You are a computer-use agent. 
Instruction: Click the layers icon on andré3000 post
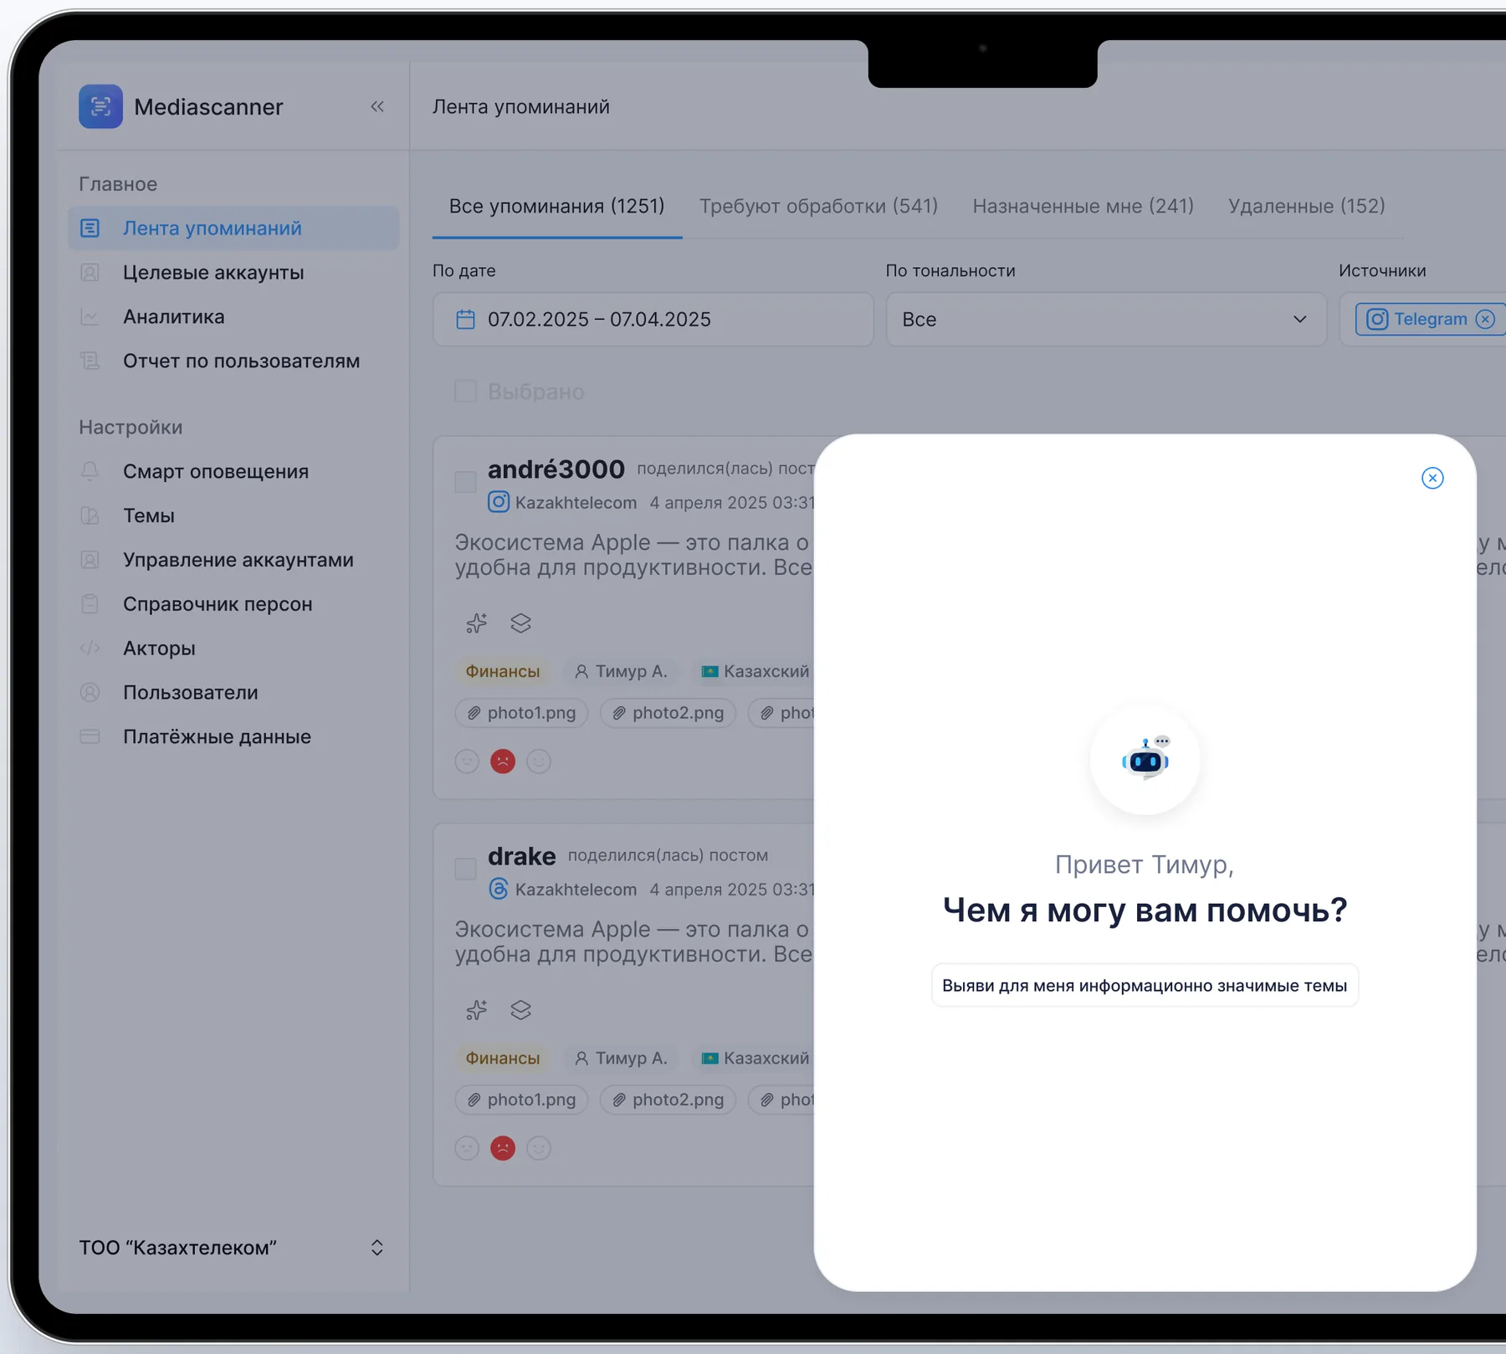point(521,623)
